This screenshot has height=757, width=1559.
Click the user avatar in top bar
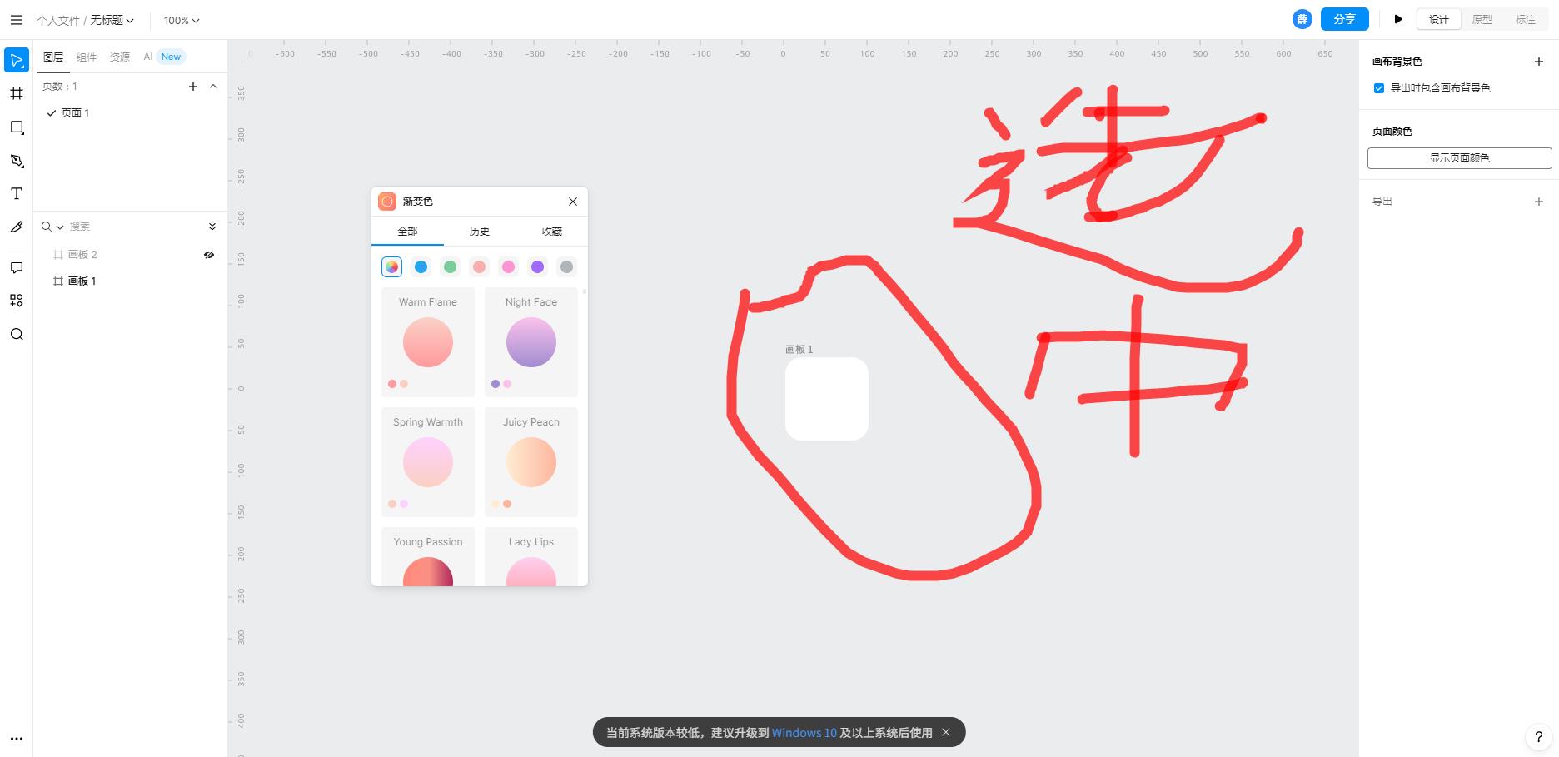(1302, 19)
